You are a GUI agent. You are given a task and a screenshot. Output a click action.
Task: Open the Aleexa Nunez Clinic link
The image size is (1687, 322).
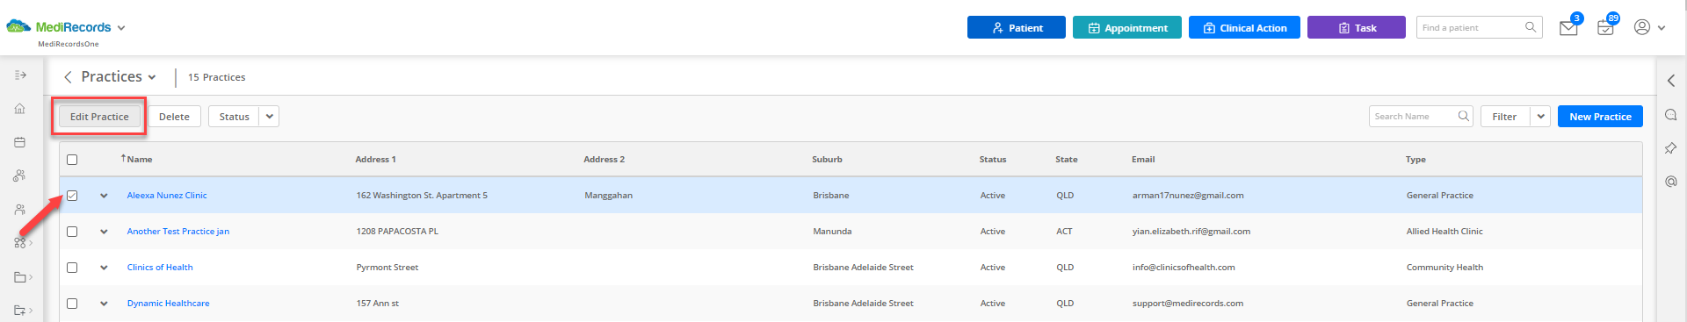point(167,196)
